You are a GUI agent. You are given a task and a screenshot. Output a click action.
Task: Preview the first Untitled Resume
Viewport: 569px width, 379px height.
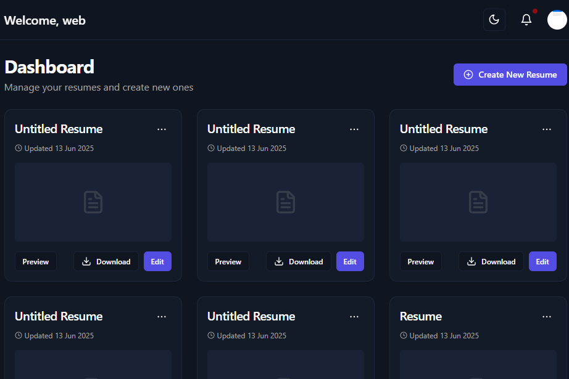coord(36,262)
